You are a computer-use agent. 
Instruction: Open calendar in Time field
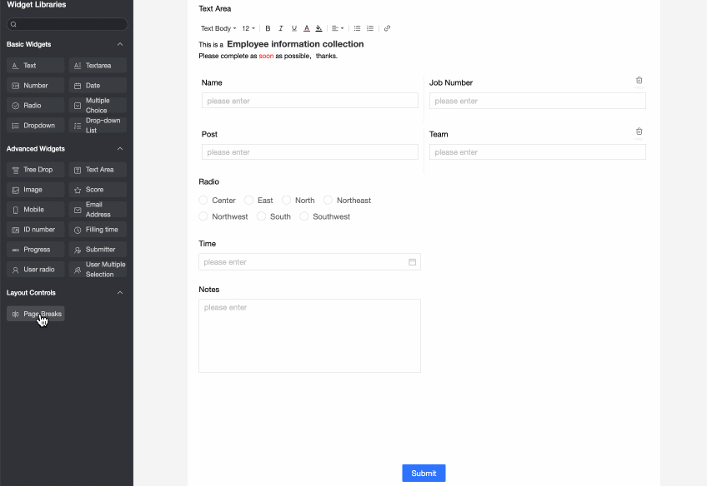pos(412,262)
